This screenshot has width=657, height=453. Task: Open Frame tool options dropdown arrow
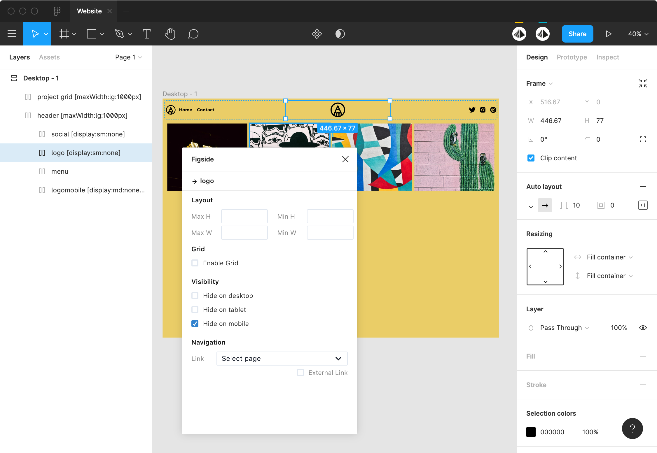[74, 34]
